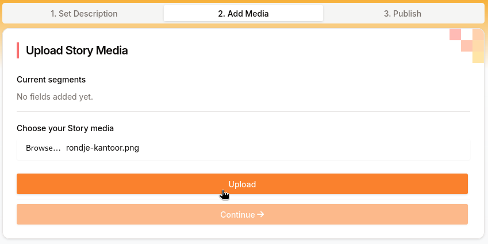Click the selected file name rondje-kantoor.png
The image size is (488, 244).
102,148
